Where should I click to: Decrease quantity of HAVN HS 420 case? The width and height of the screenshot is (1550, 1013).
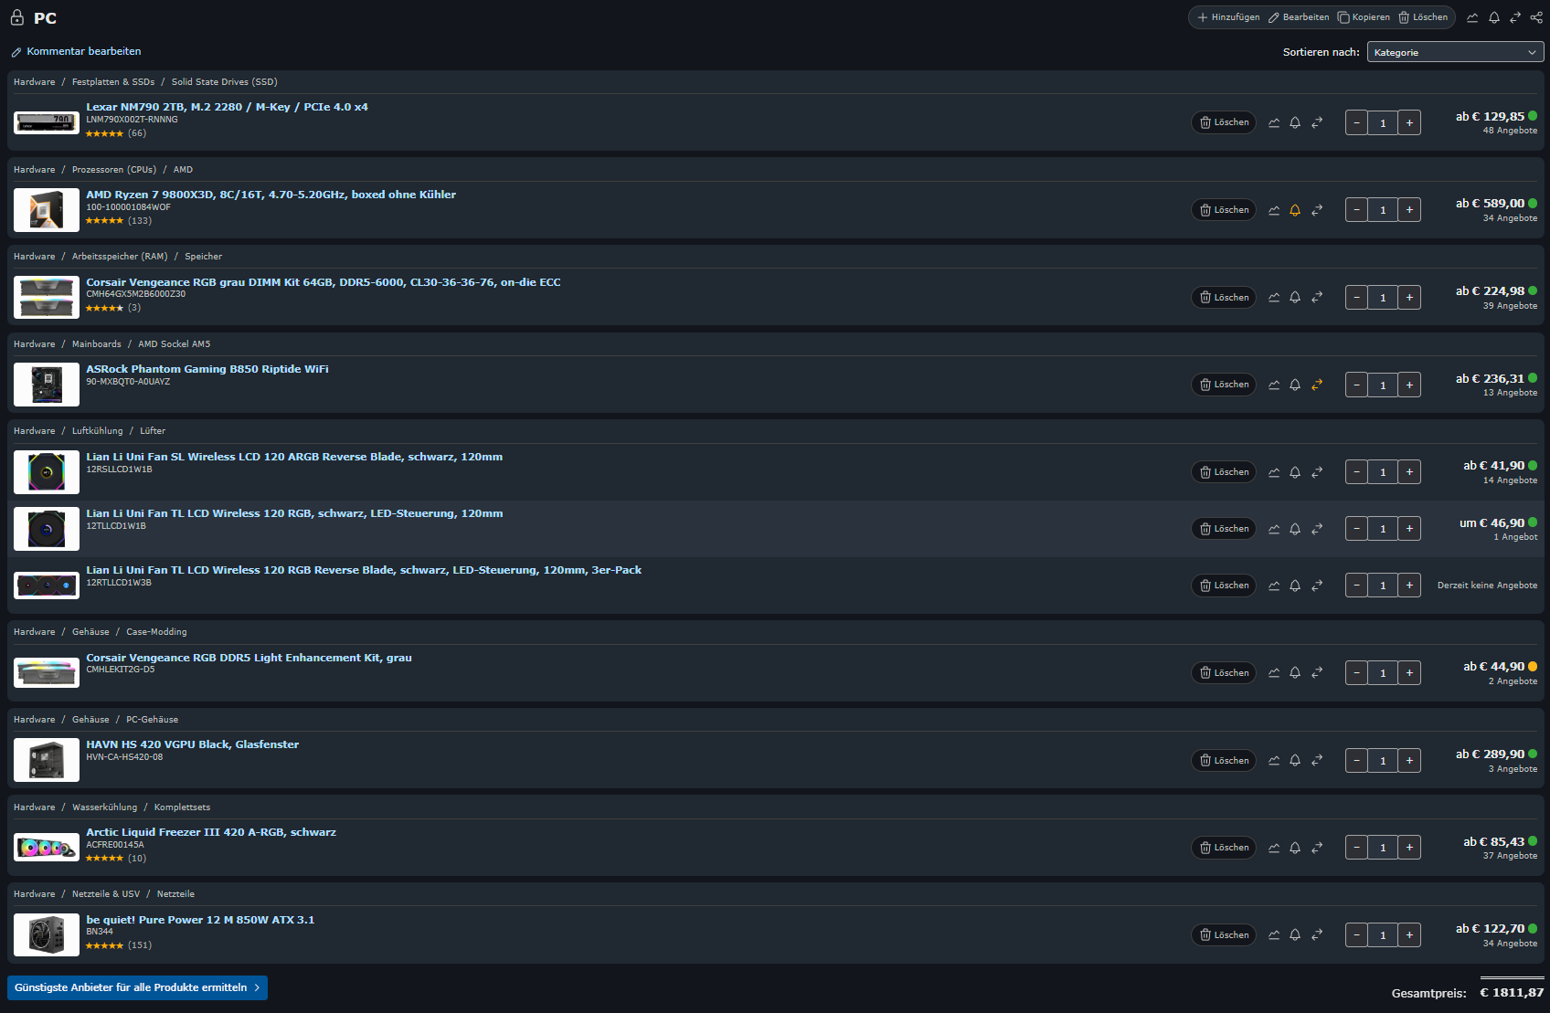tap(1356, 761)
